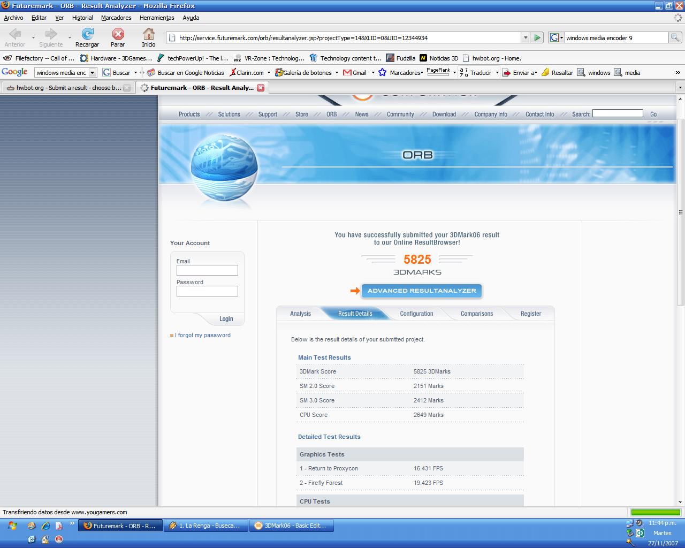Click the green Go arrow beside address bar
The image size is (685, 548).
tap(537, 37)
